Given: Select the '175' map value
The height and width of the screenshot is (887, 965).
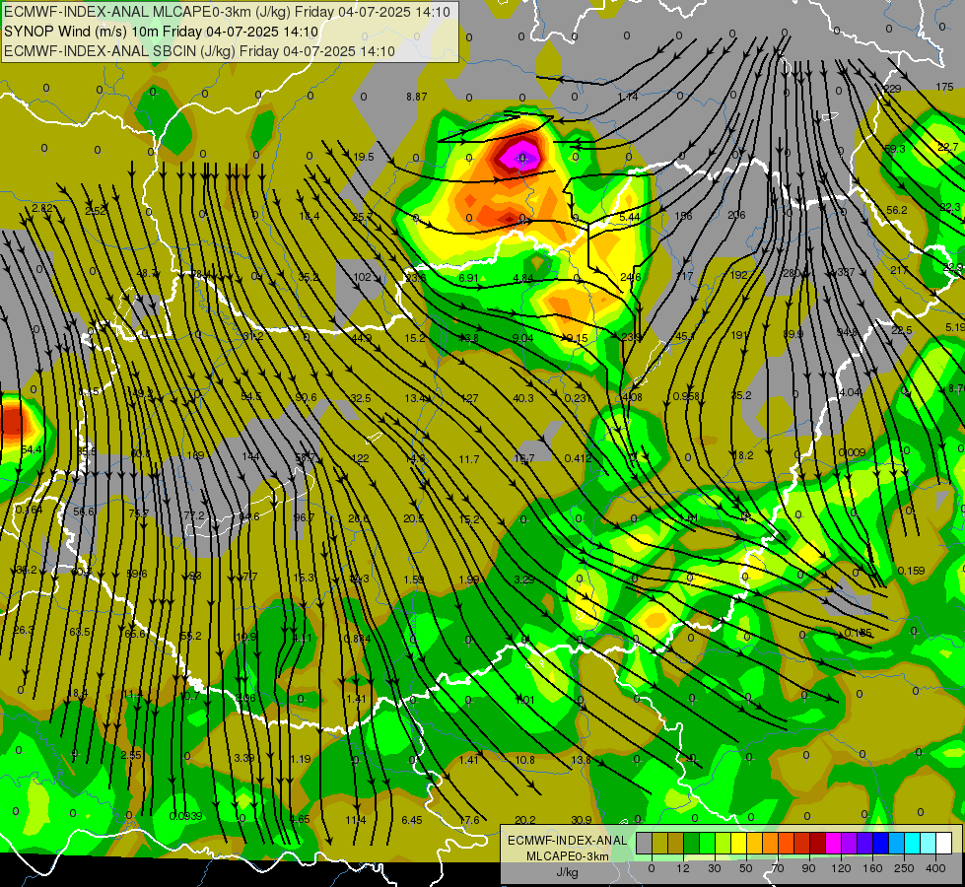Looking at the screenshot, I should tap(944, 88).
